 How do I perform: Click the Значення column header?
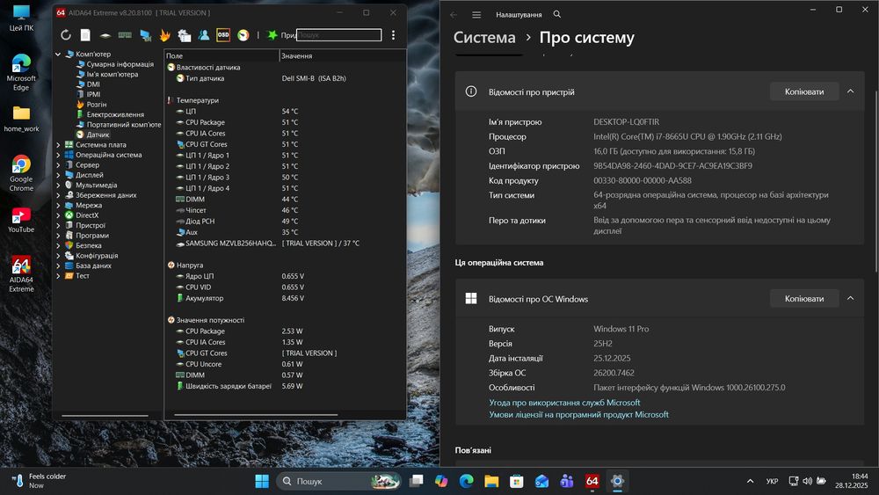pos(342,55)
